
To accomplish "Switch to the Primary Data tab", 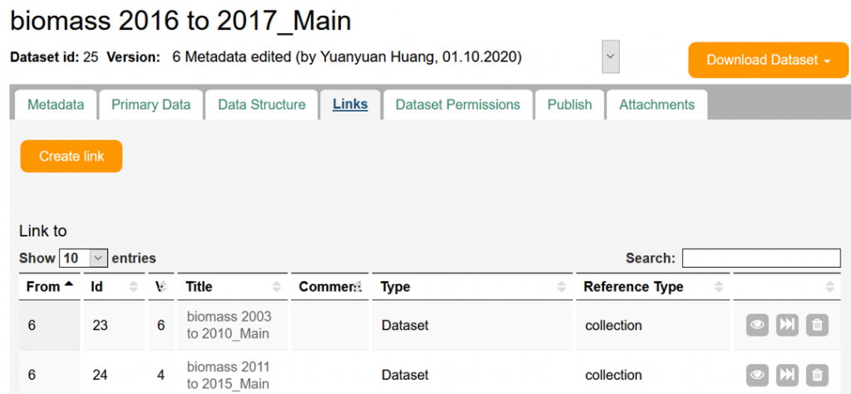I will [x=151, y=105].
